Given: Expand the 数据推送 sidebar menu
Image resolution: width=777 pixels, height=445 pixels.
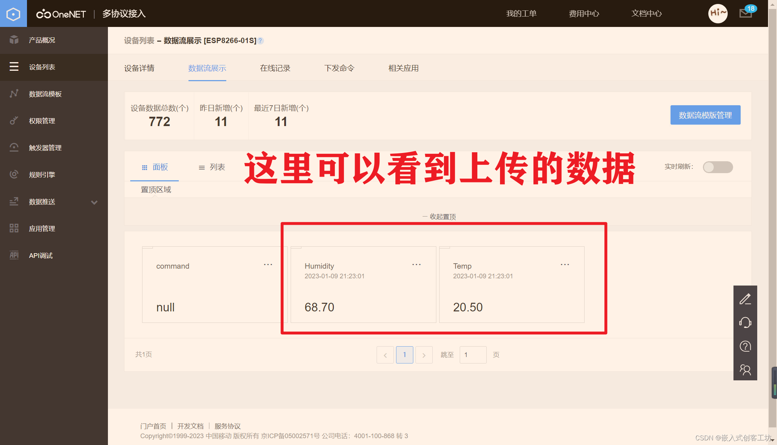Looking at the screenshot, I should 42,202.
